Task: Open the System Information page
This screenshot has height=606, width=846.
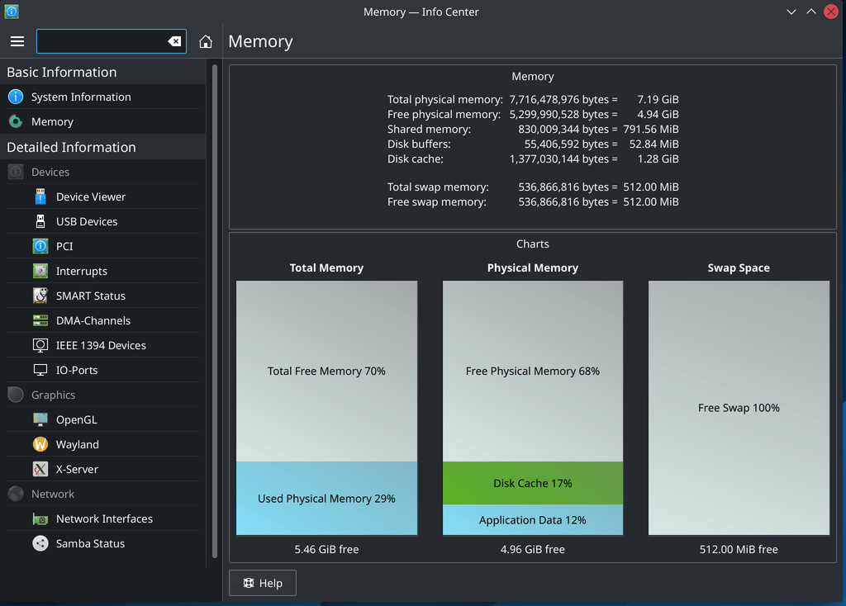Action: [x=103, y=97]
